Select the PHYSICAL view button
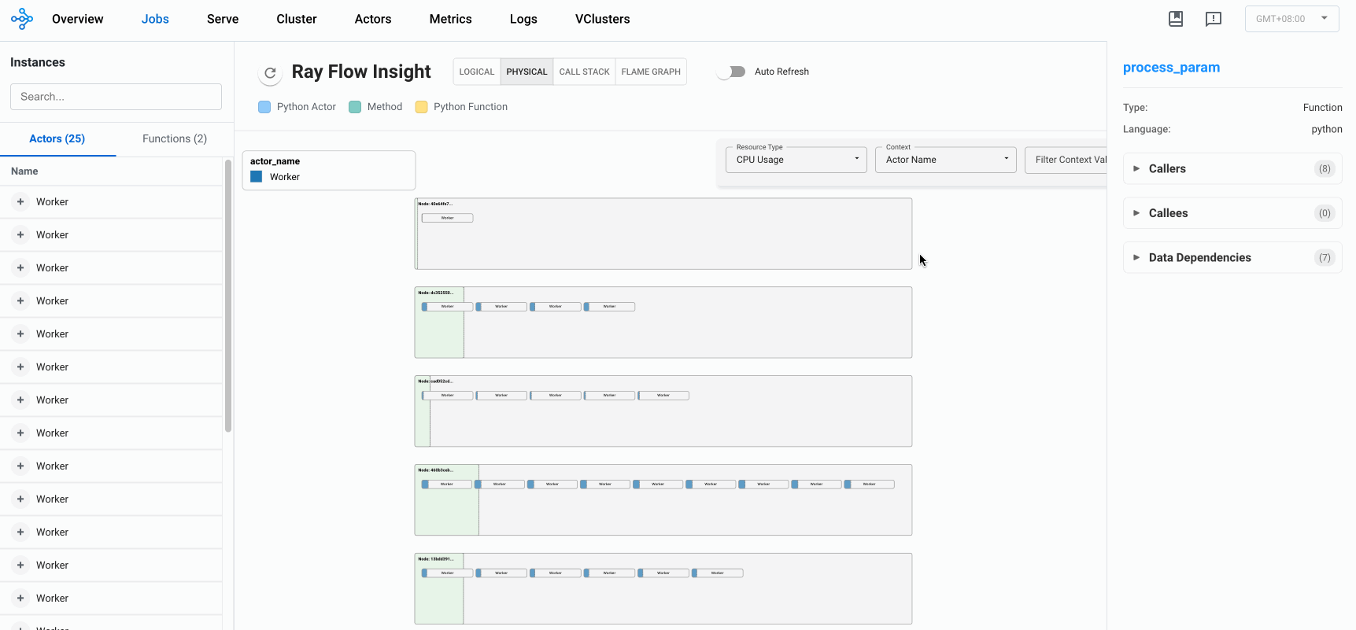This screenshot has width=1356, height=630. [527, 72]
